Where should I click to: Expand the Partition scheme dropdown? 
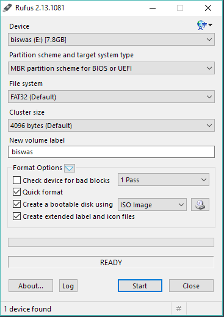tap(111, 68)
